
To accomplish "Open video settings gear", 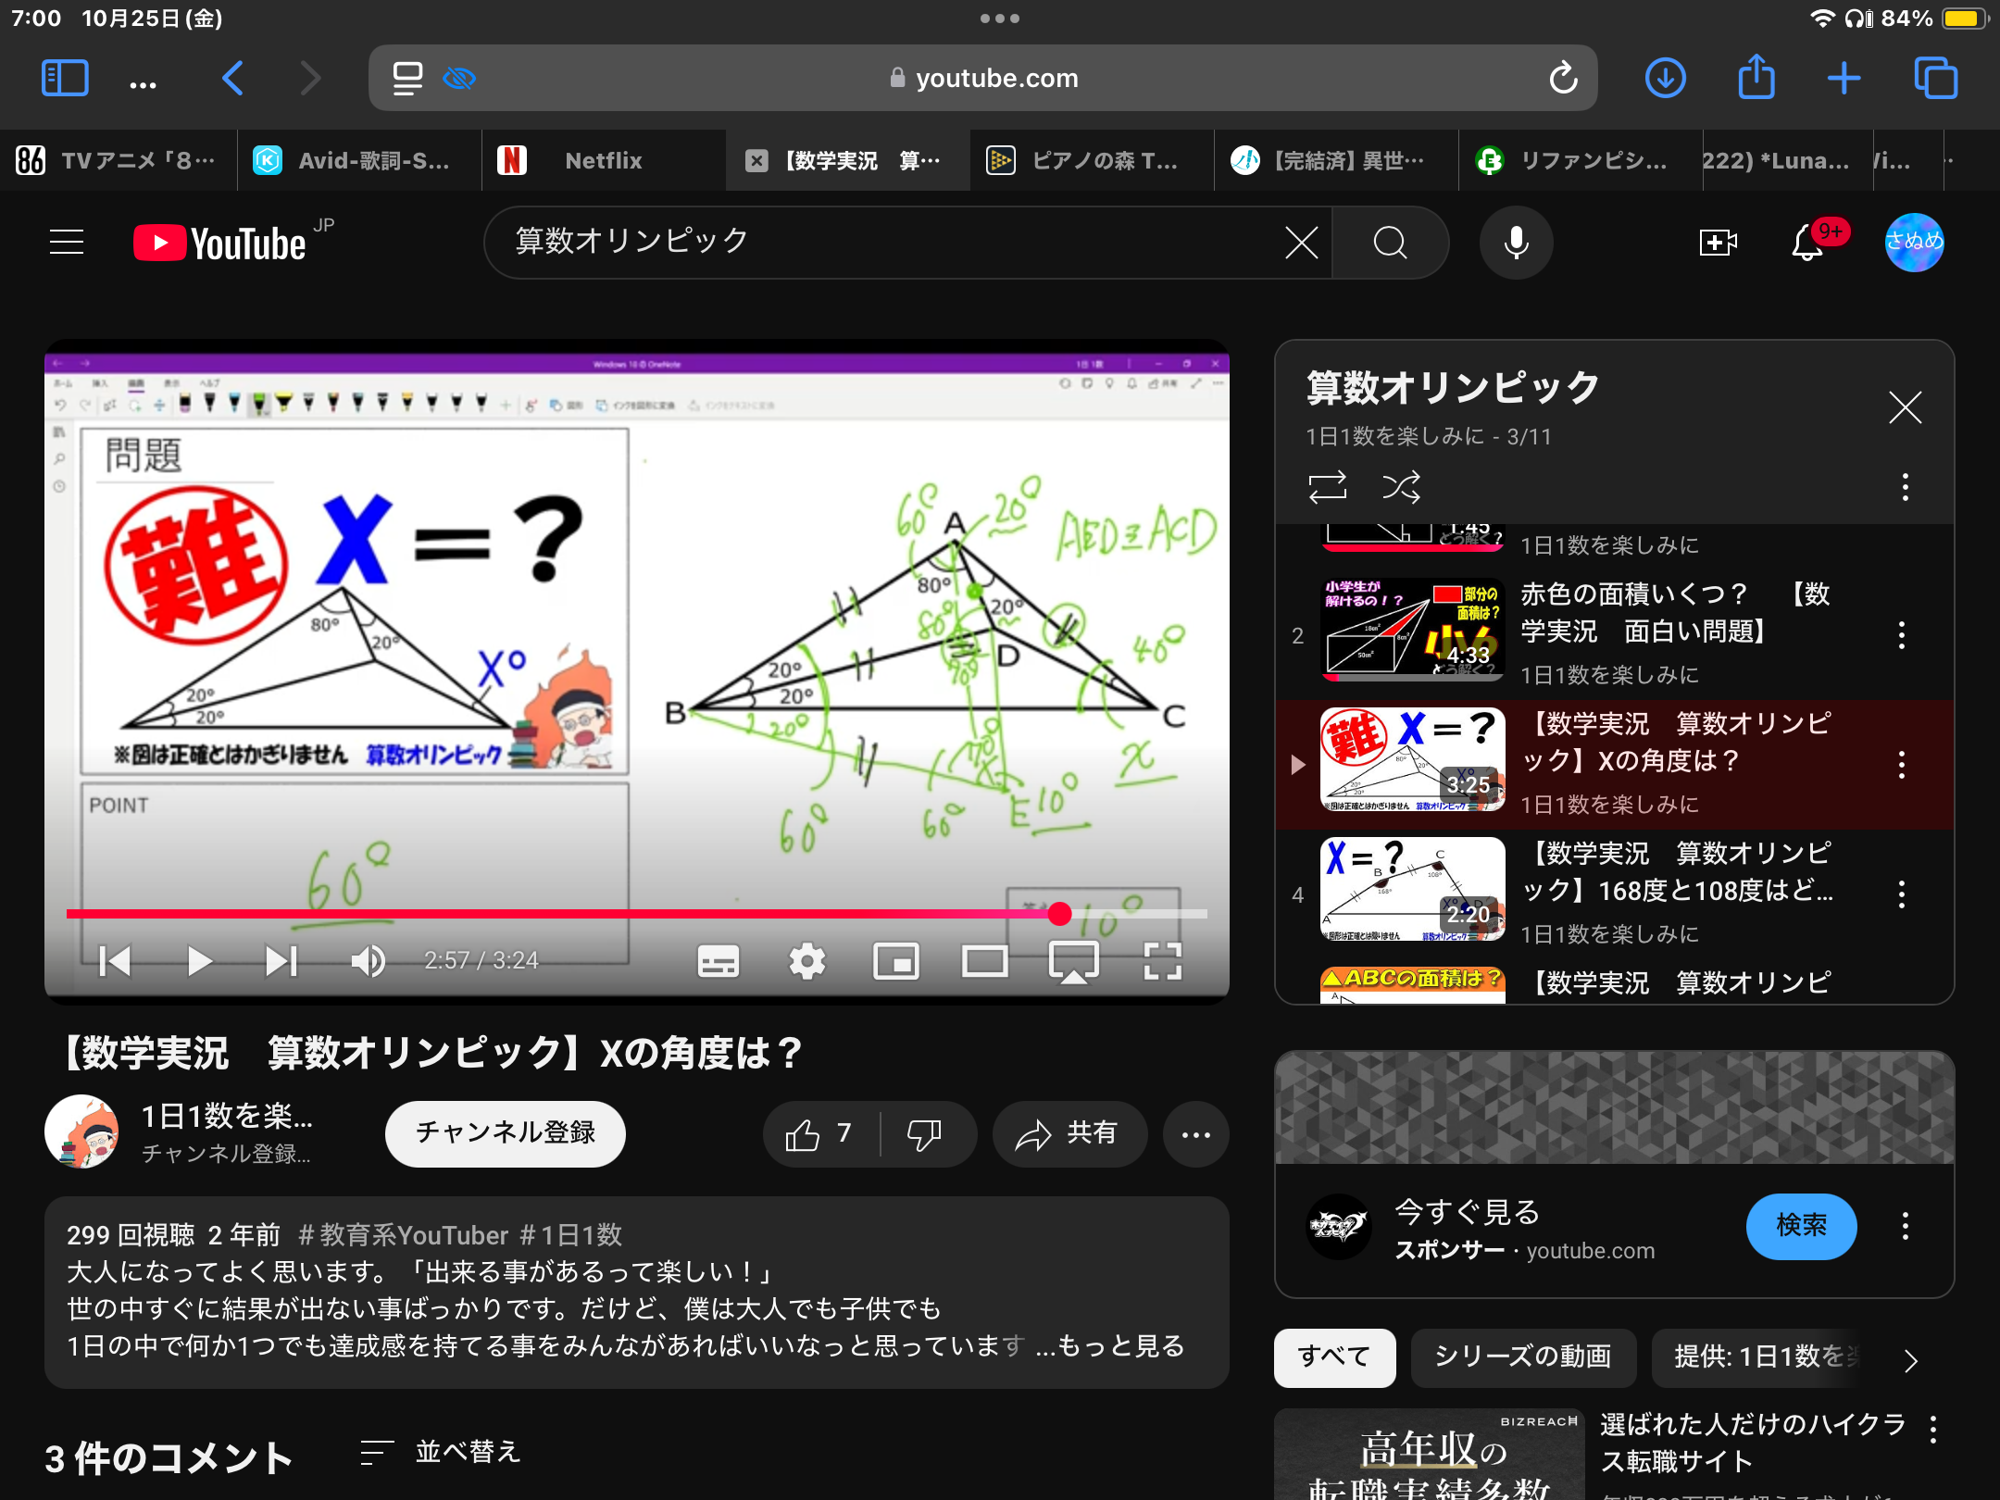I will click(806, 961).
